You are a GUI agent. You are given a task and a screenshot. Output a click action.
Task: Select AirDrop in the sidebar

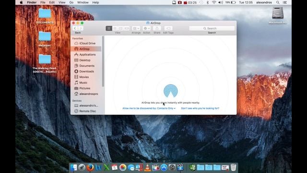point(86,49)
